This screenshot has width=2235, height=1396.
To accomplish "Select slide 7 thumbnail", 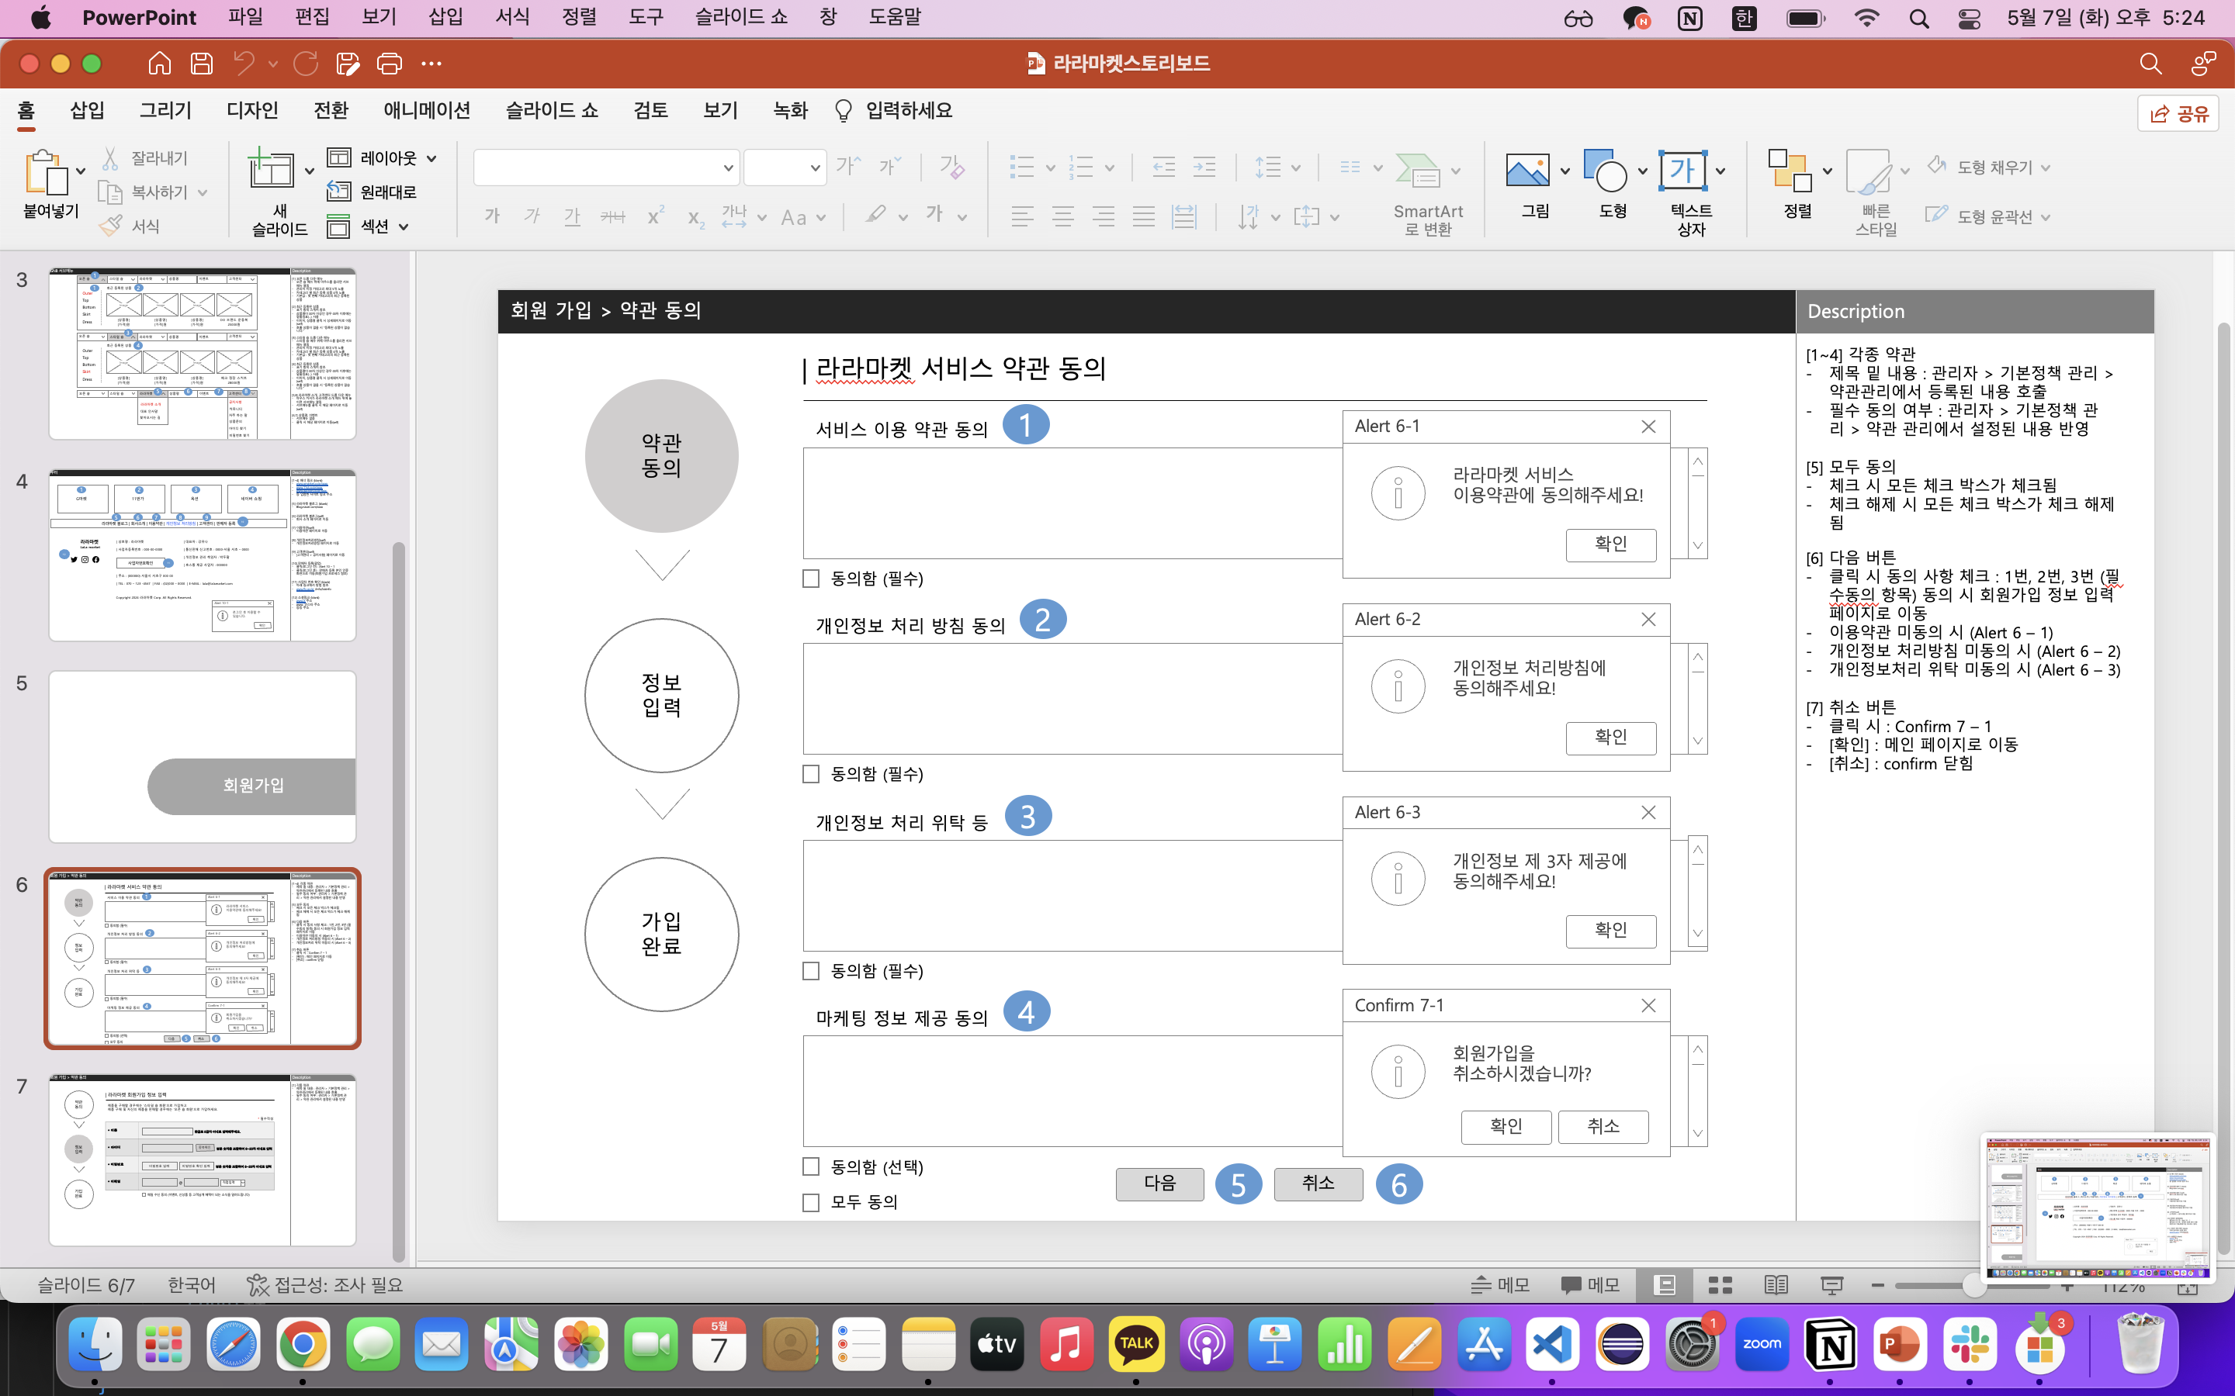I will (203, 1159).
